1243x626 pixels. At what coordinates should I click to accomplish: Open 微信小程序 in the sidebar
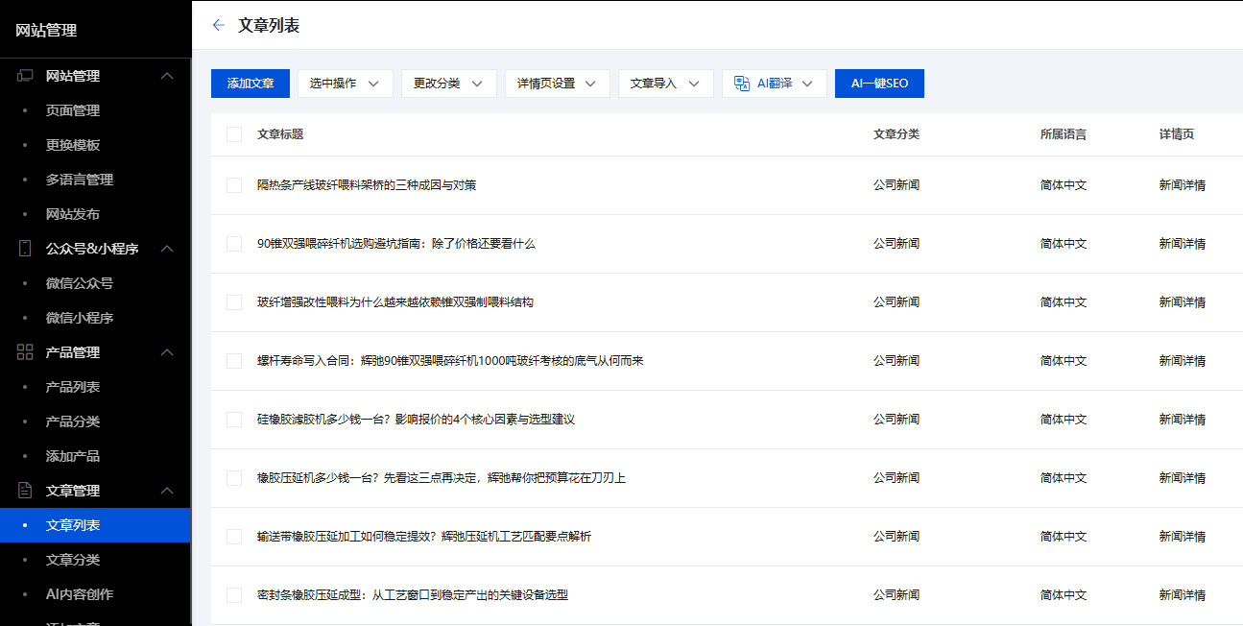coord(80,318)
